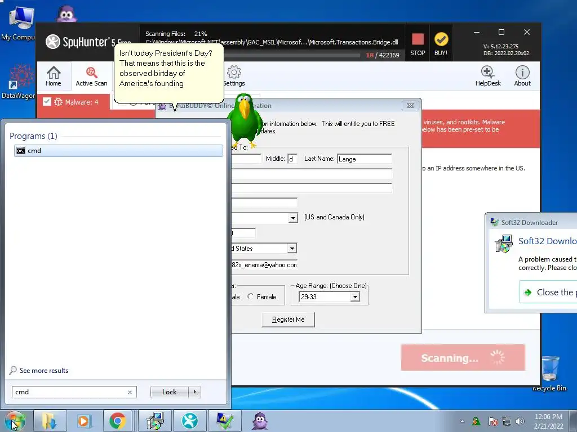The image size is (577, 432).
Task: Click the President's Day speech bubble
Action: pyautogui.click(x=169, y=73)
